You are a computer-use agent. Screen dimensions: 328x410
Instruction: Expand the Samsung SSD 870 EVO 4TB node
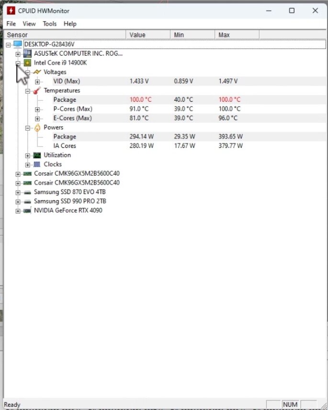pyautogui.click(x=18, y=193)
